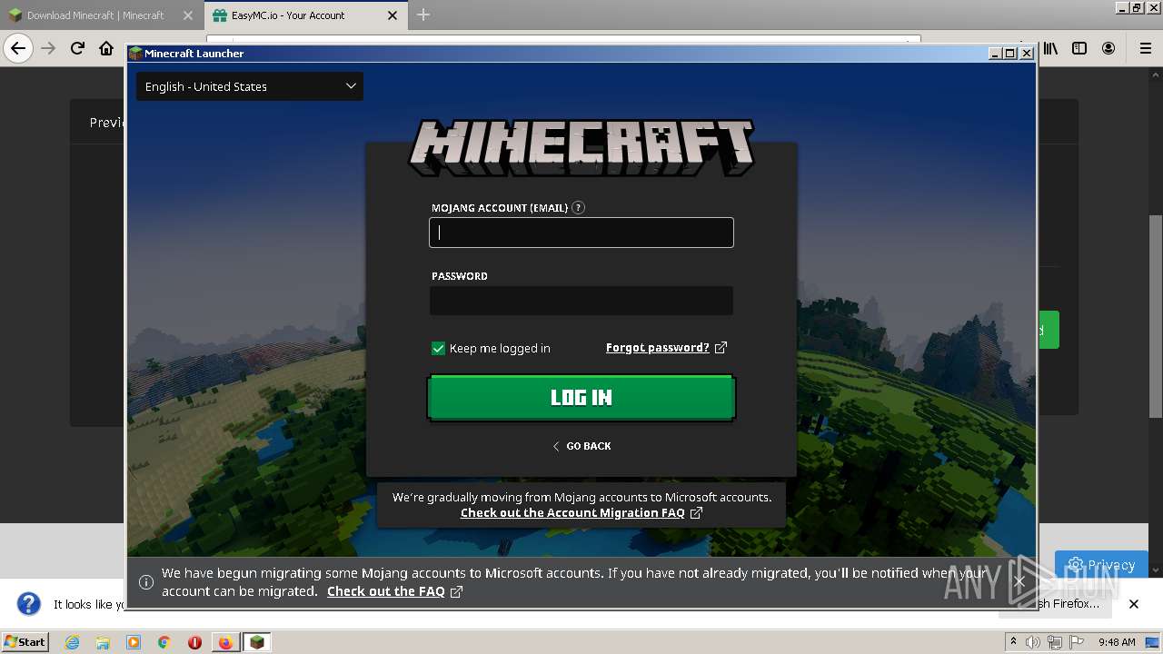
Task: Switch to Firefox taskbar button
Action: point(225,642)
